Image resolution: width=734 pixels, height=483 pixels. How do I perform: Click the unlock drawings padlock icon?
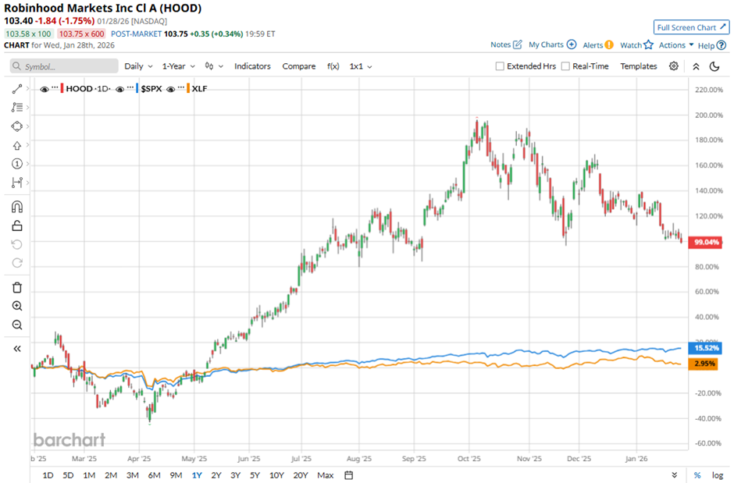[16, 226]
